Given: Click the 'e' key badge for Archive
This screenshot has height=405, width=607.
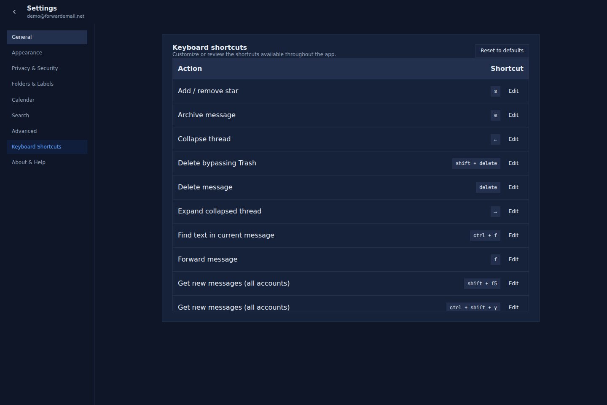Looking at the screenshot, I should (495, 115).
